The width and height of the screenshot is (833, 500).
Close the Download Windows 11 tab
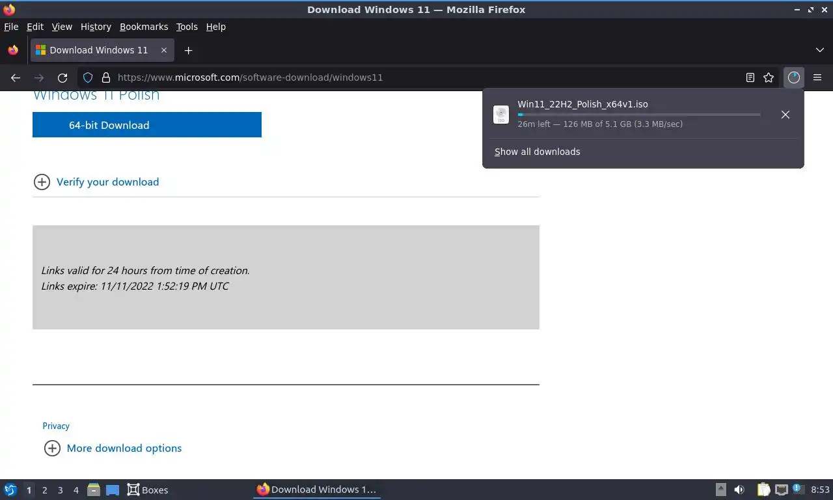[x=164, y=50]
